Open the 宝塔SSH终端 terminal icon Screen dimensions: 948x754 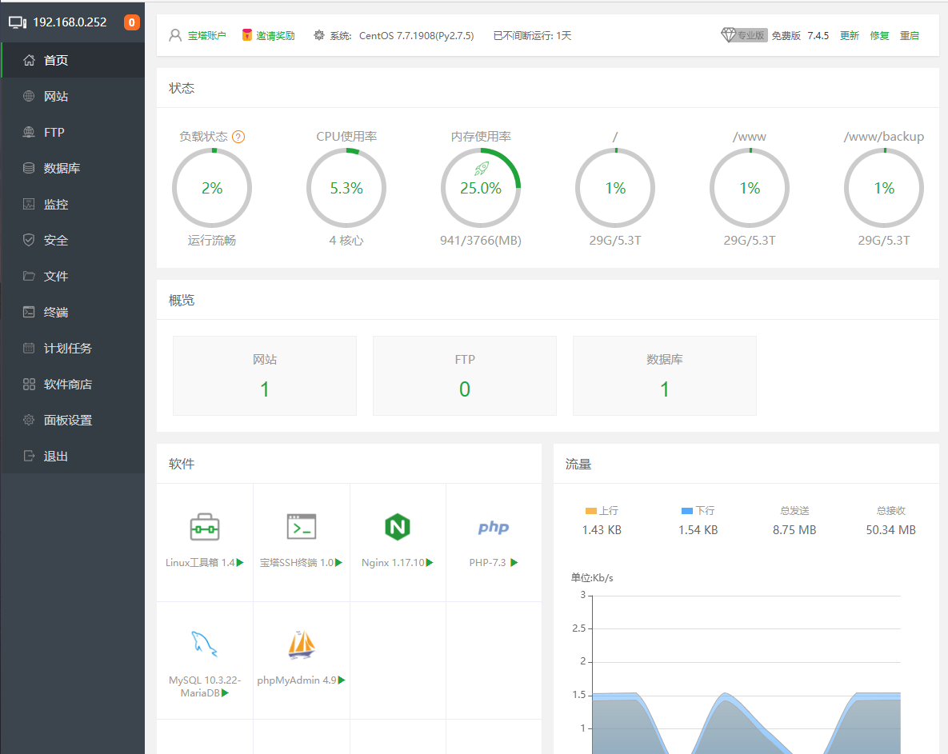302,527
